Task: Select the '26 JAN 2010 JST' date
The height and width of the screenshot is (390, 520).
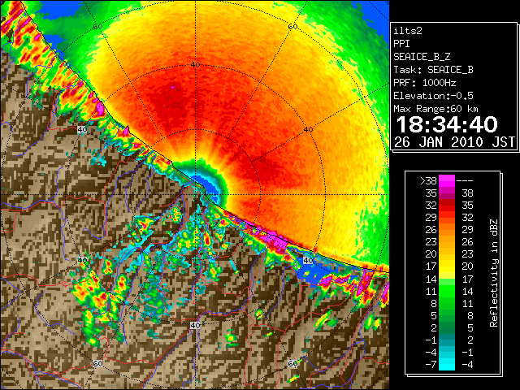Action: [454, 142]
